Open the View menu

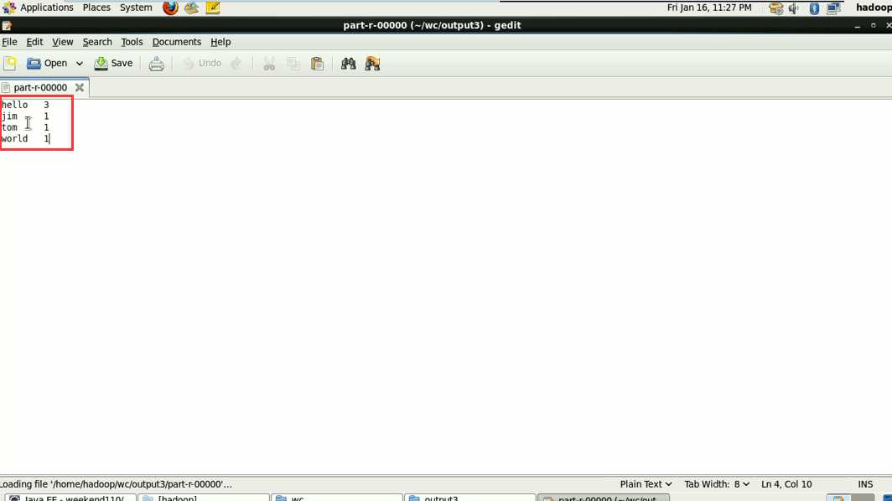coord(63,42)
